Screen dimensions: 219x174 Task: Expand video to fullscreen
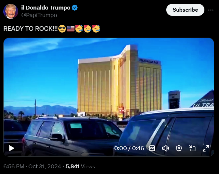206,148
